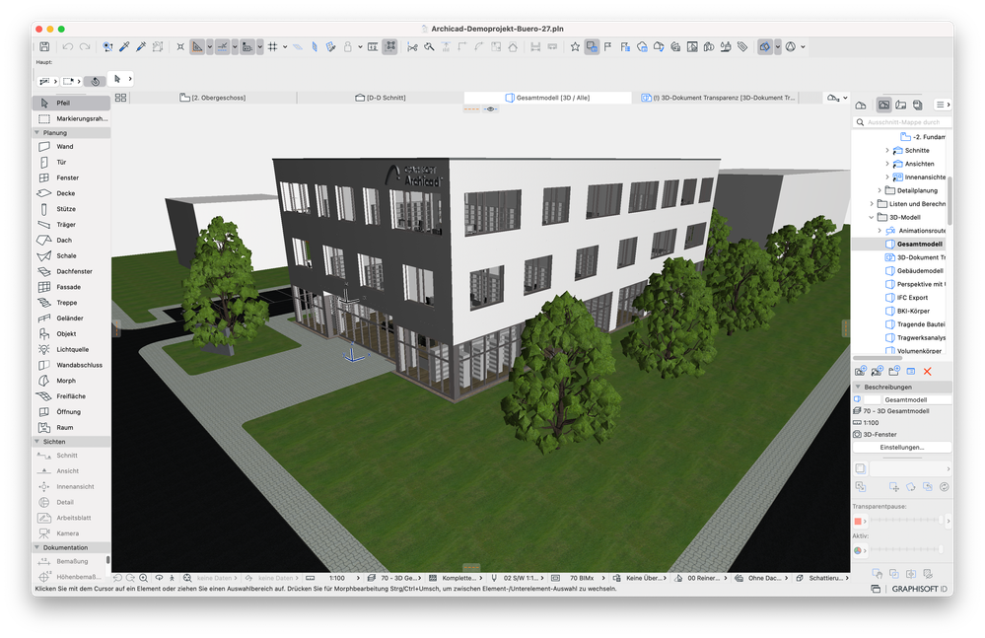Viewport: 985px width, 638px height.
Task: Adjust the Transparentpause slider
Action: [x=906, y=521]
